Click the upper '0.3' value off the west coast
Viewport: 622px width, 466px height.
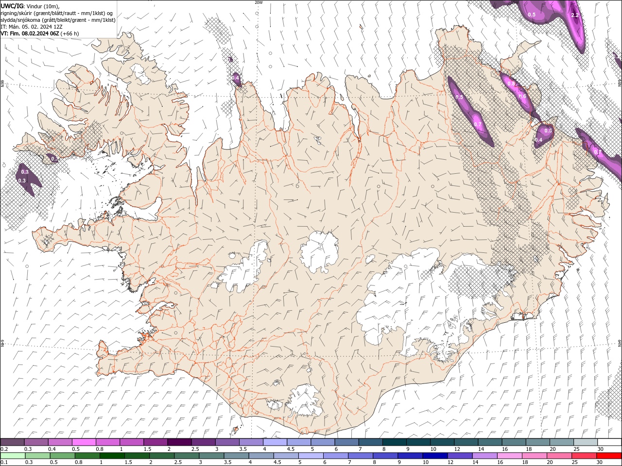[25, 172]
